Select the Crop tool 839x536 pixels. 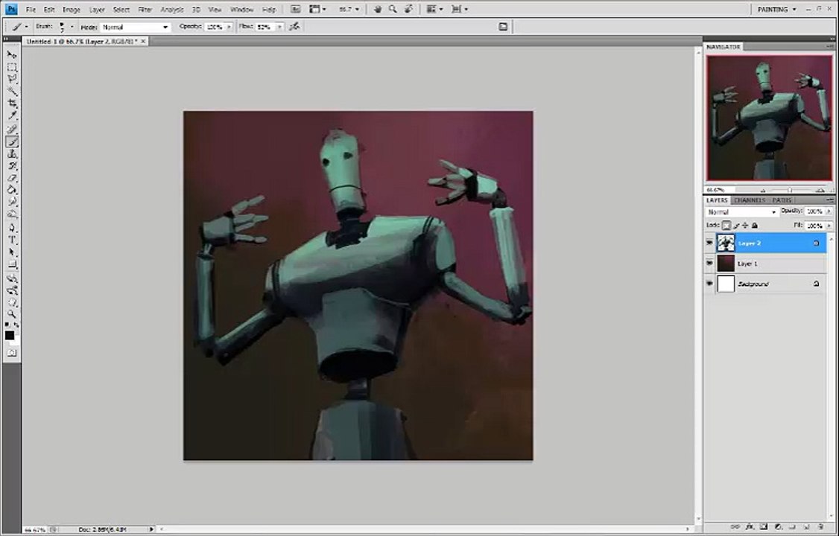click(12, 103)
